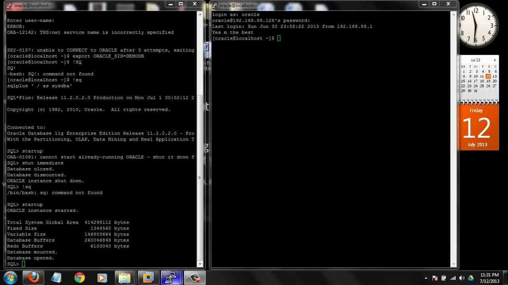Viewport: 508px width, 285px height.
Task: Launch Firefox from the taskbar
Action: pyautogui.click(x=34, y=278)
